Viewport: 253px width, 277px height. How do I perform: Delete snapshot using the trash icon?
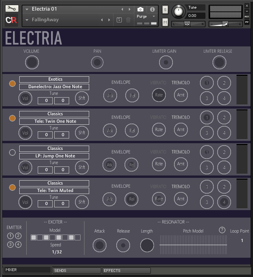point(128,20)
